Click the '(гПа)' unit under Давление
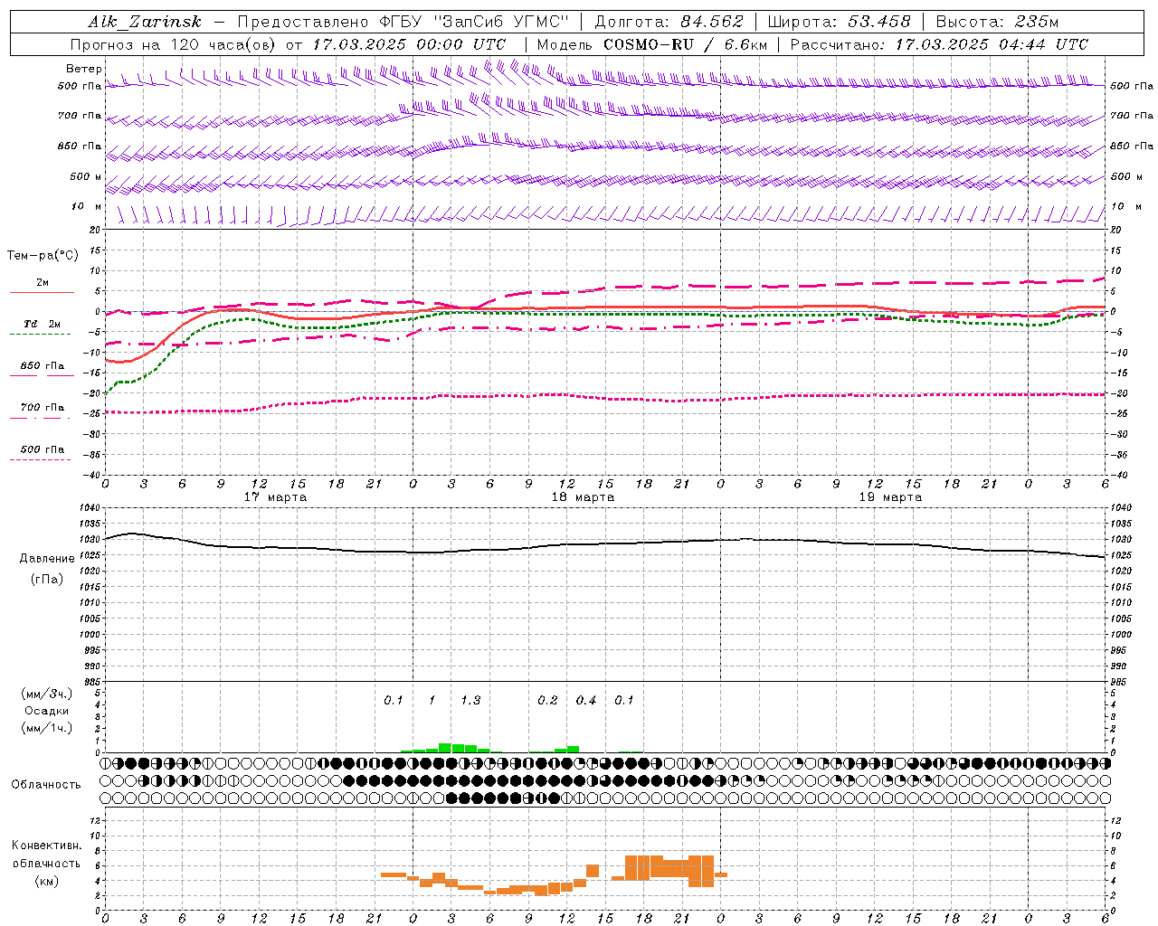The width and height of the screenshot is (1158, 926). [47, 580]
